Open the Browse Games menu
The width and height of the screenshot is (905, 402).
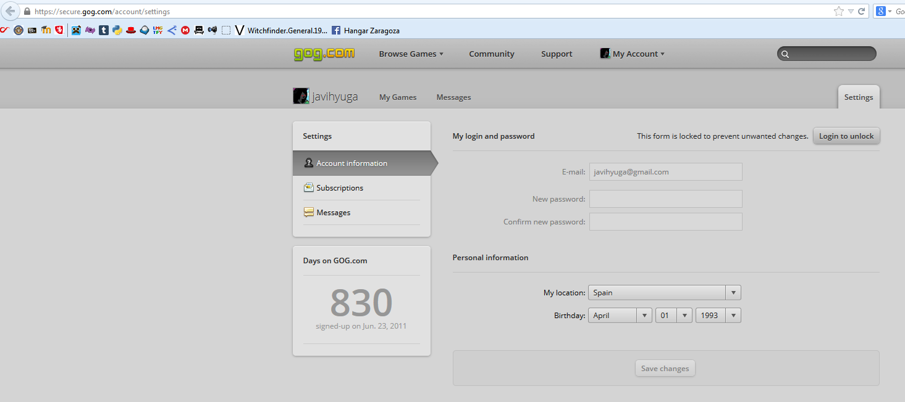click(x=411, y=54)
